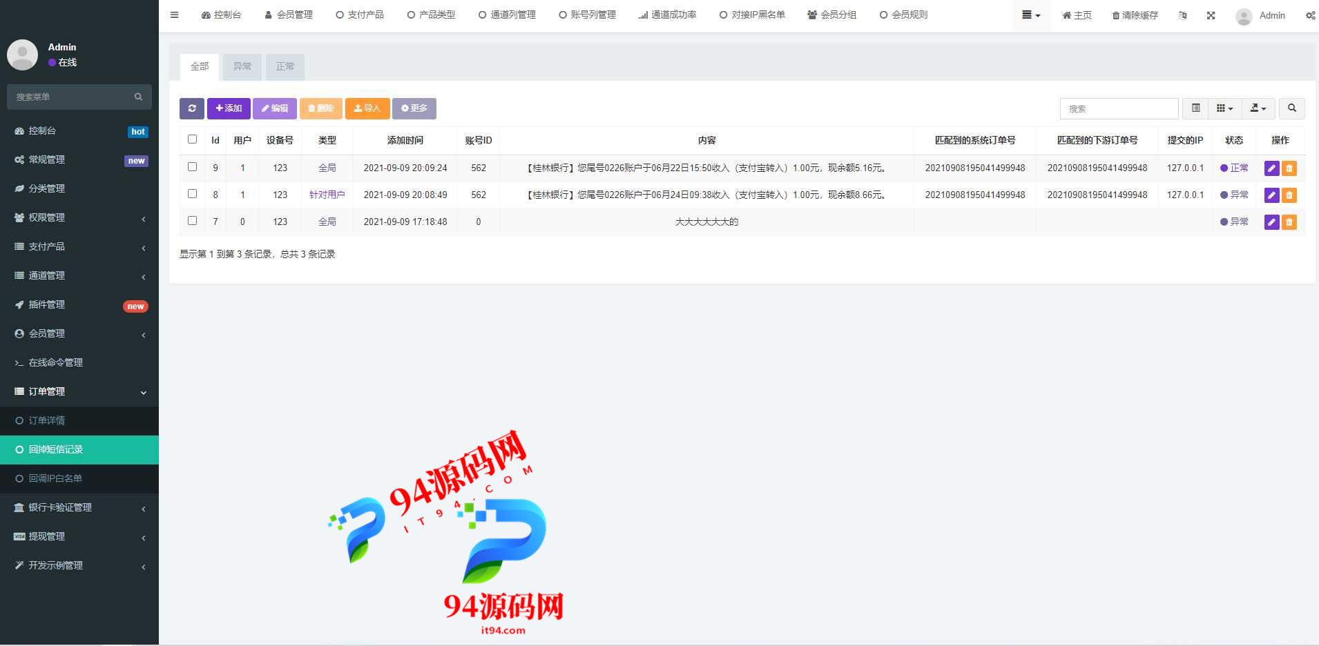
Task: Click the 编辑 edit button
Action: (x=275, y=108)
